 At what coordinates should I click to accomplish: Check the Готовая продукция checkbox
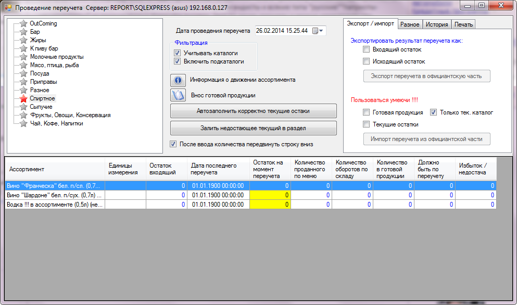pyautogui.click(x=366, y=112)
